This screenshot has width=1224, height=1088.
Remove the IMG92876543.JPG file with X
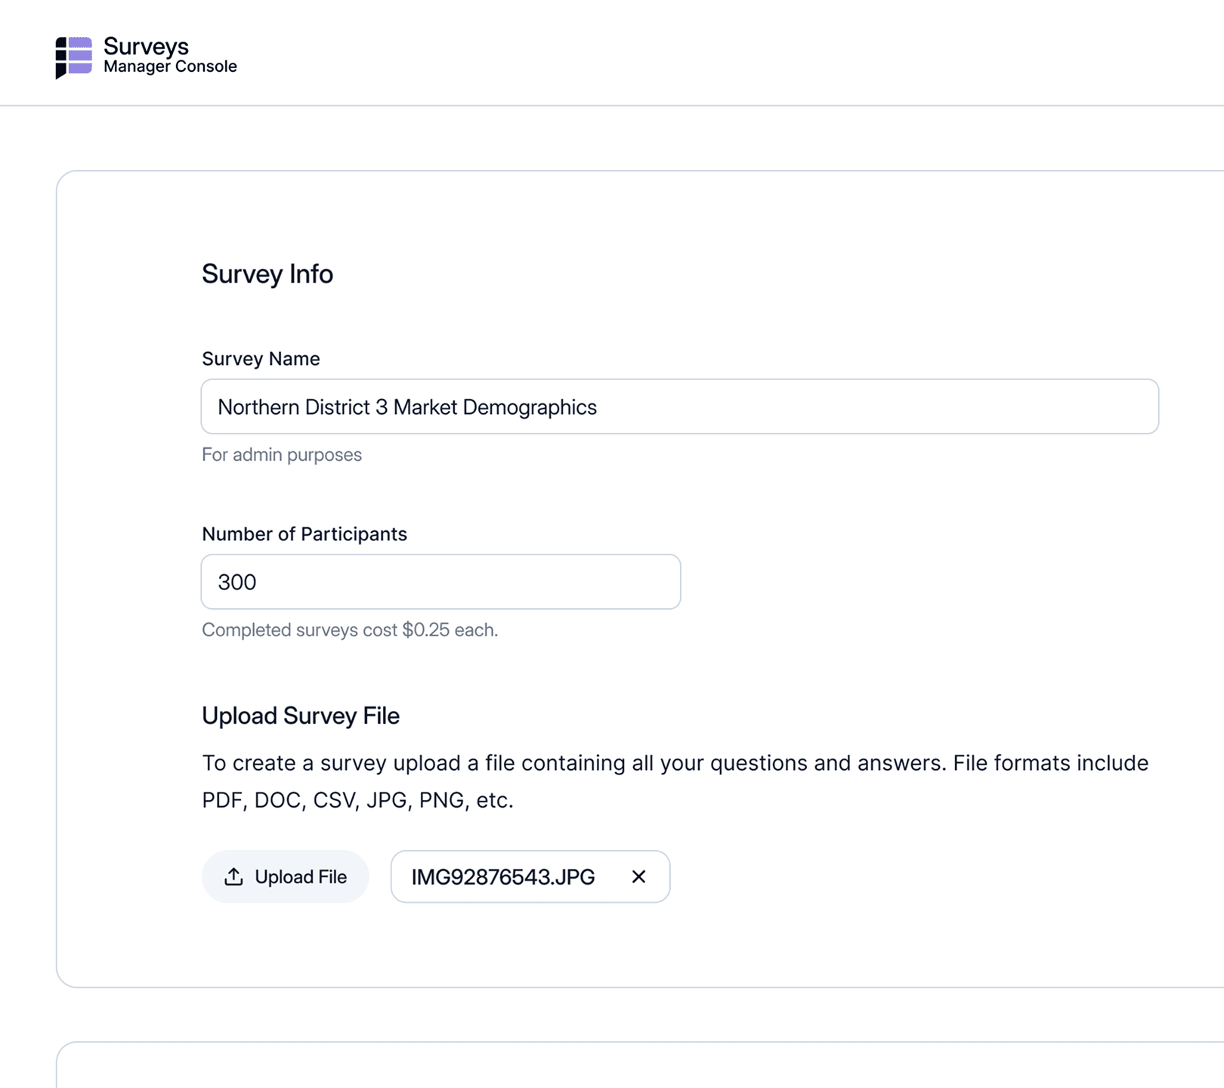pyautogui.click(x=638, y=876)
